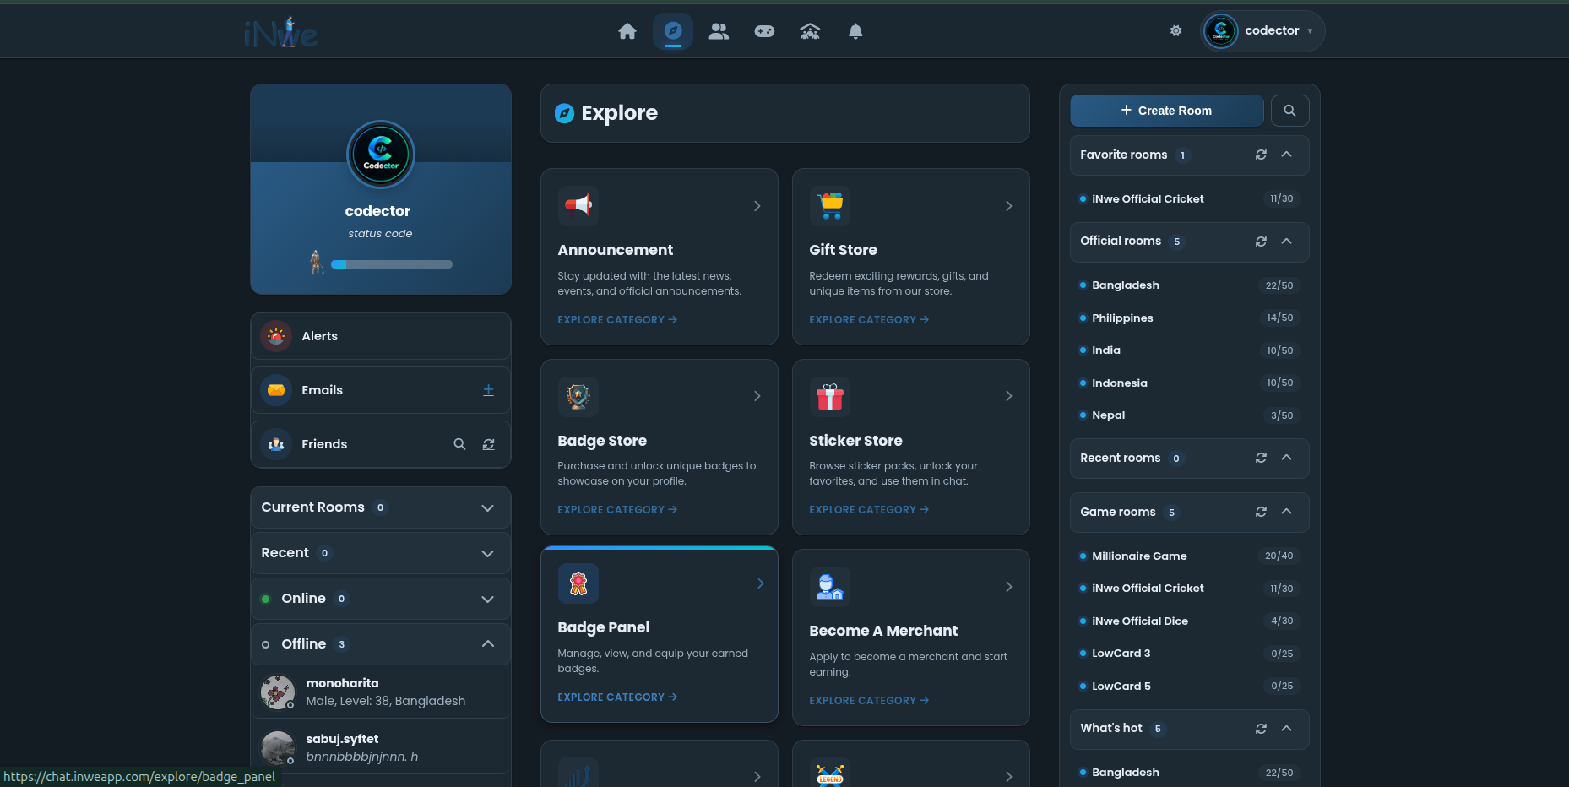Viewport: 1569px width, 787px height.
Task: Click the codector profile avatar
Action: 381,155
